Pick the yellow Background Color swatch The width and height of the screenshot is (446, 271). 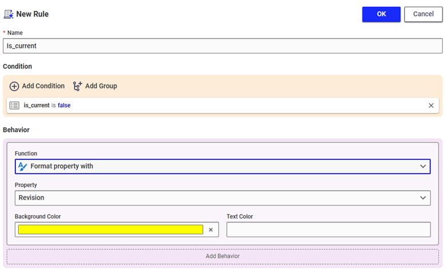coord(110,230)
